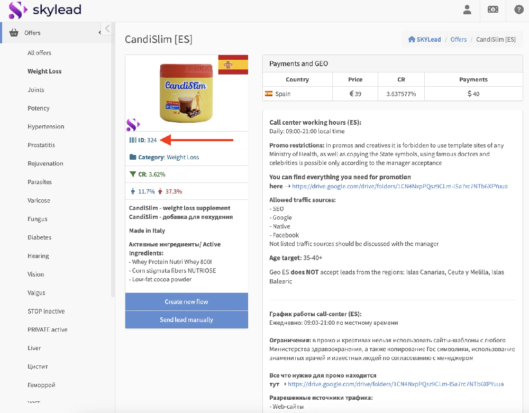Click the Age target: 35-40+ line

click(x=296, y=258)
